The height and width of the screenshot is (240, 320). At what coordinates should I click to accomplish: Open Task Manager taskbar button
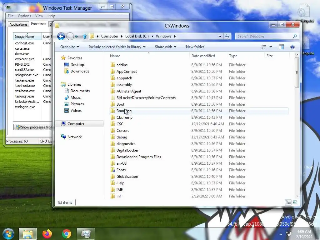pos(86,234)
